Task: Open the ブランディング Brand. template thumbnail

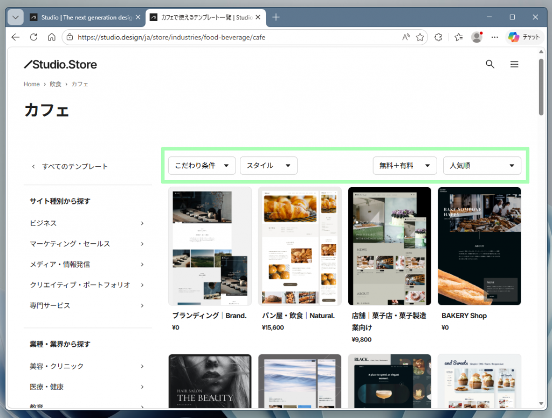Action: (x=210, y=246)
